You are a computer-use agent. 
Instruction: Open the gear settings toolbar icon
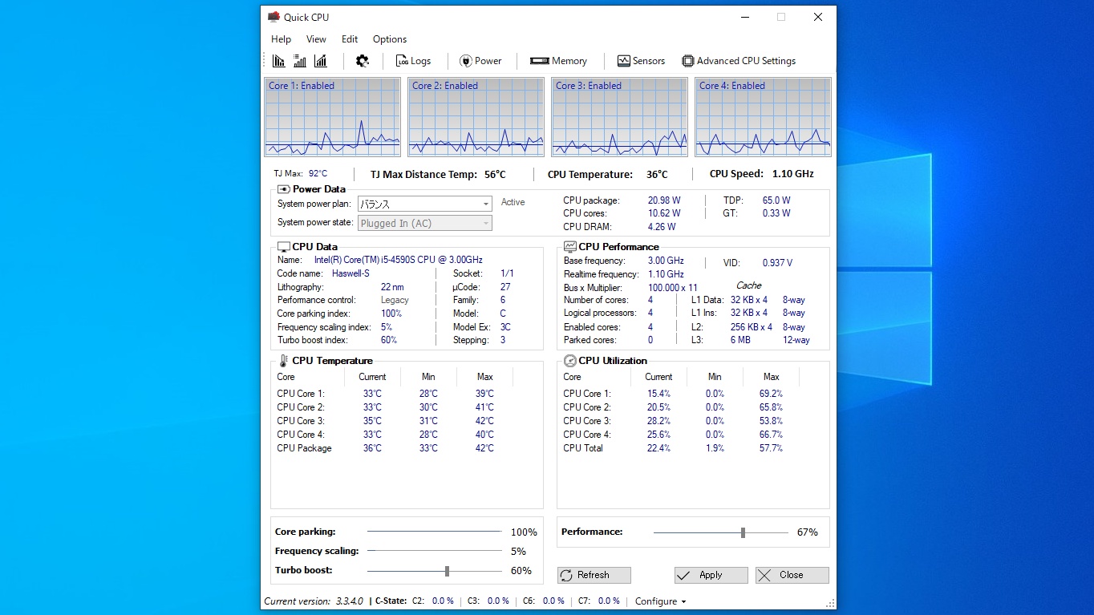pos(363,61)
